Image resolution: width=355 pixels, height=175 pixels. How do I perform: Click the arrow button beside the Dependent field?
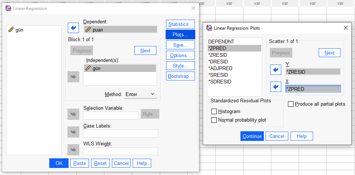pyautogui.click(x=73, y=28)
